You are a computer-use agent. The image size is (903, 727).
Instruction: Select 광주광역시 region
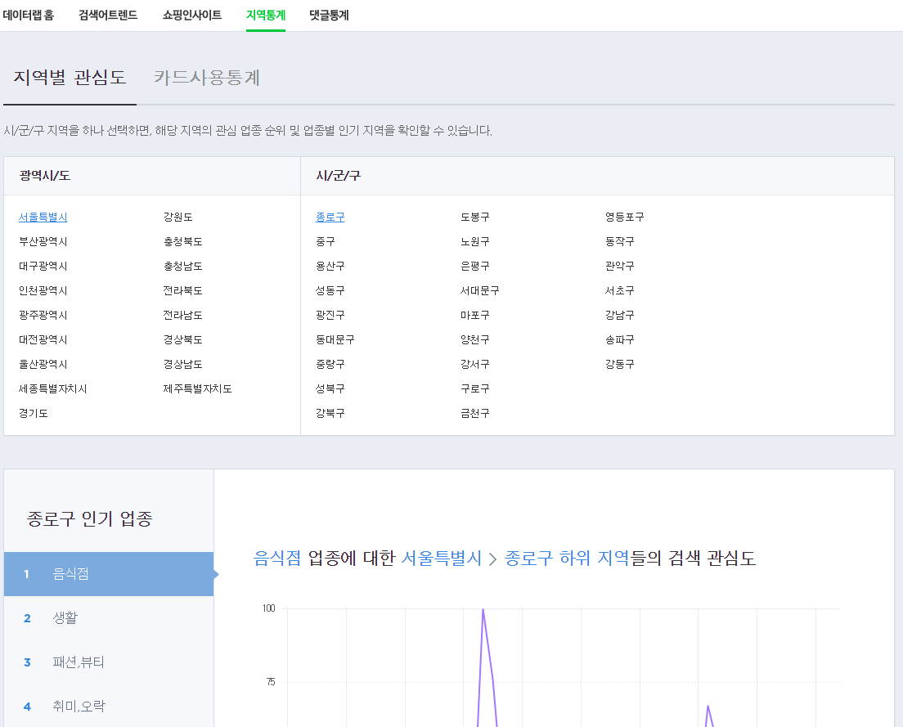(43, 316)
